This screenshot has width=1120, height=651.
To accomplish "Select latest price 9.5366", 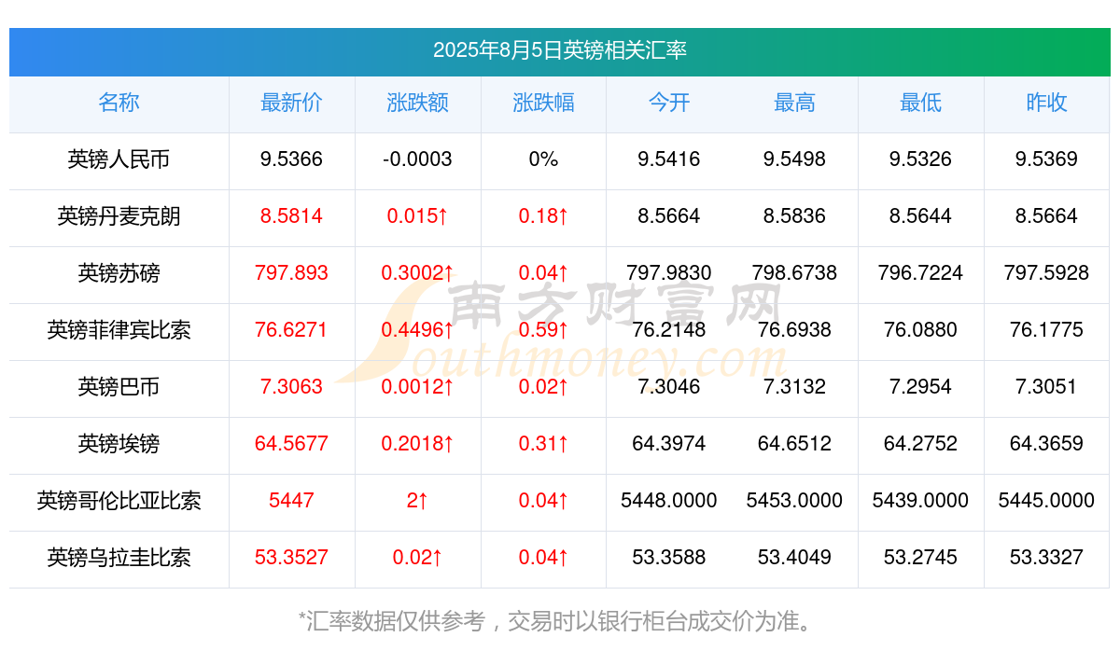I will pyautogui.click(x=291, y=159).
